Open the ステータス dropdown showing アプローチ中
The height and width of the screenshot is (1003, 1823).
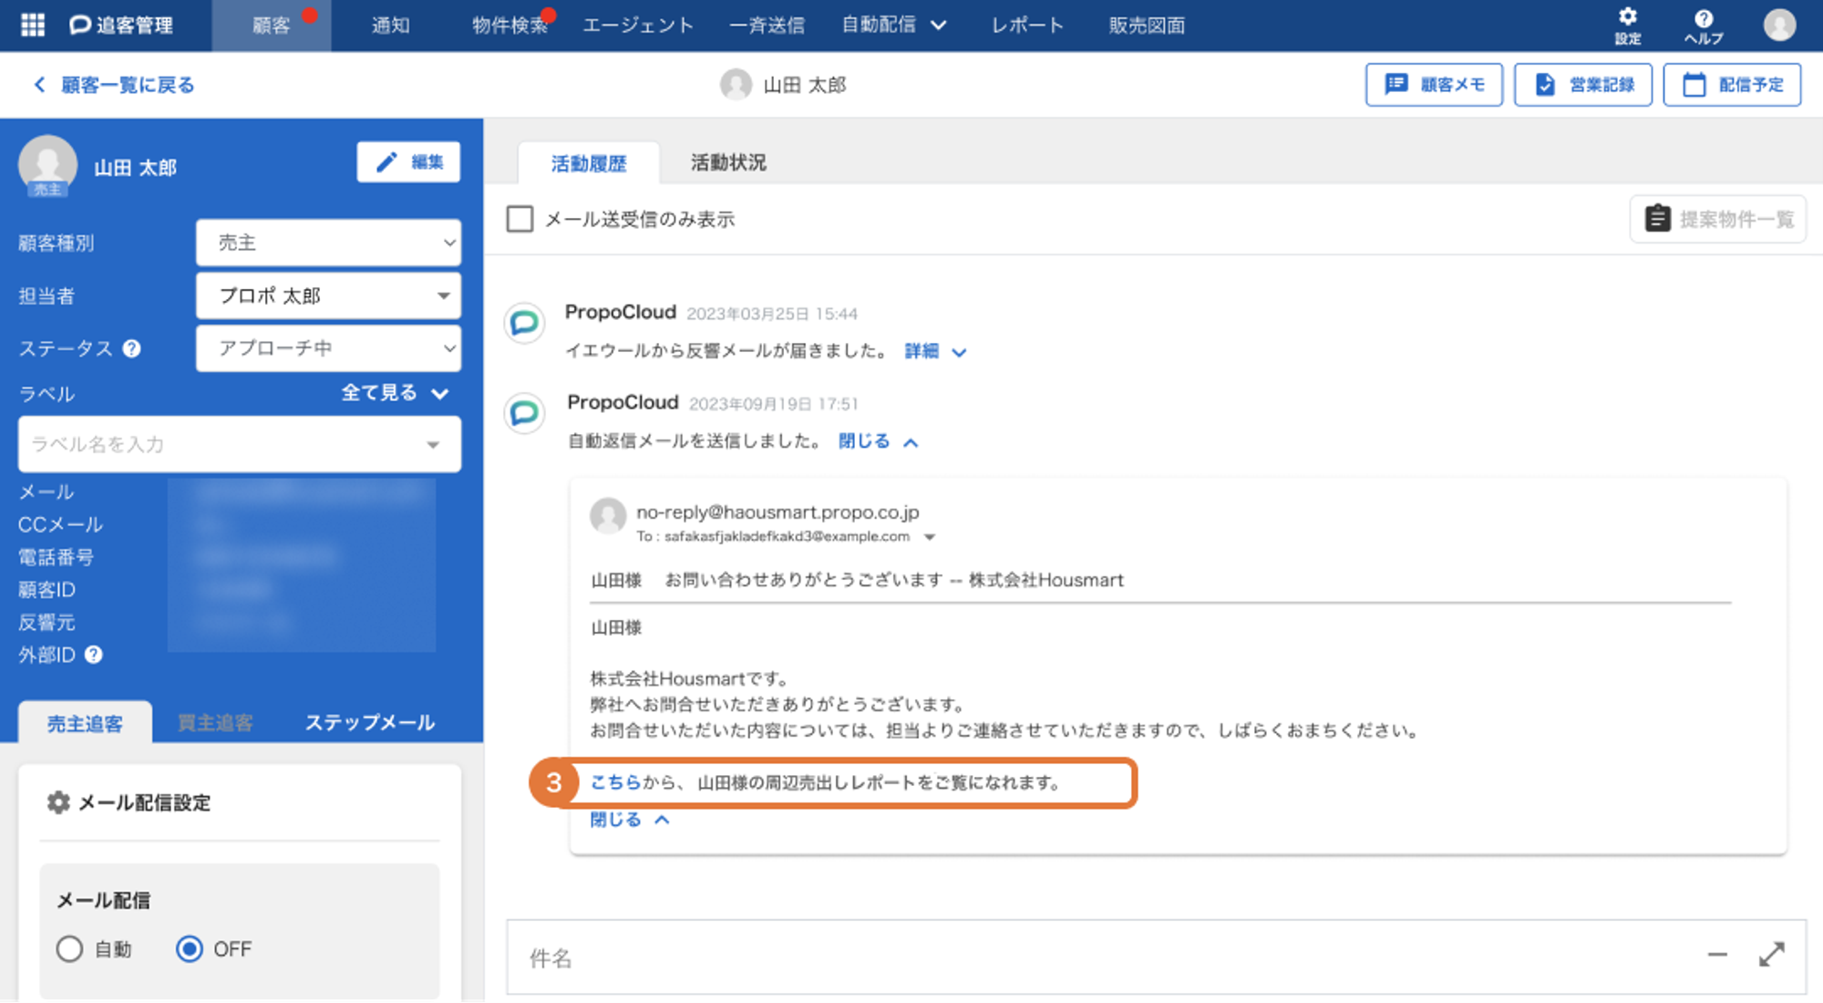click(328, 348)
